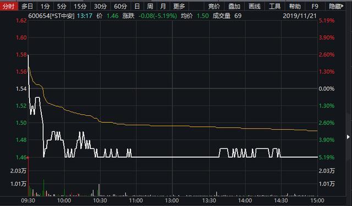Switch to the 1分 period chart
This screenshot has height=206, width=352.
(45, 6)
